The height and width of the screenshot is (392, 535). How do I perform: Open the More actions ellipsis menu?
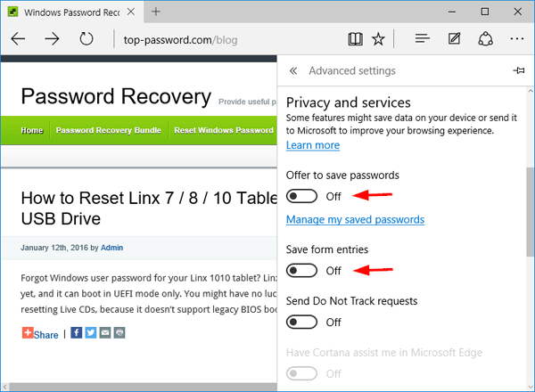[x=517, y=39]
